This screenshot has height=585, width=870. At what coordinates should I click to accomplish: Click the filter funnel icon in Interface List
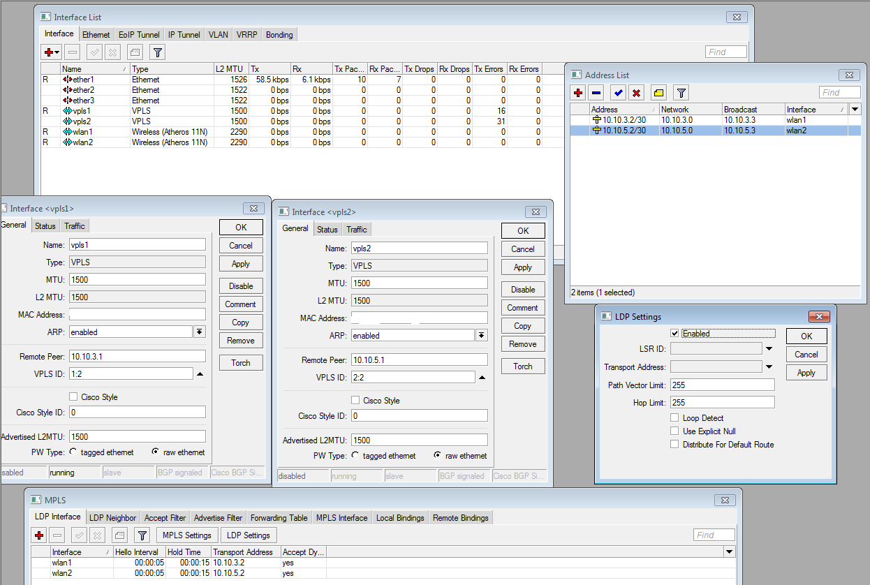coord(158,52)
